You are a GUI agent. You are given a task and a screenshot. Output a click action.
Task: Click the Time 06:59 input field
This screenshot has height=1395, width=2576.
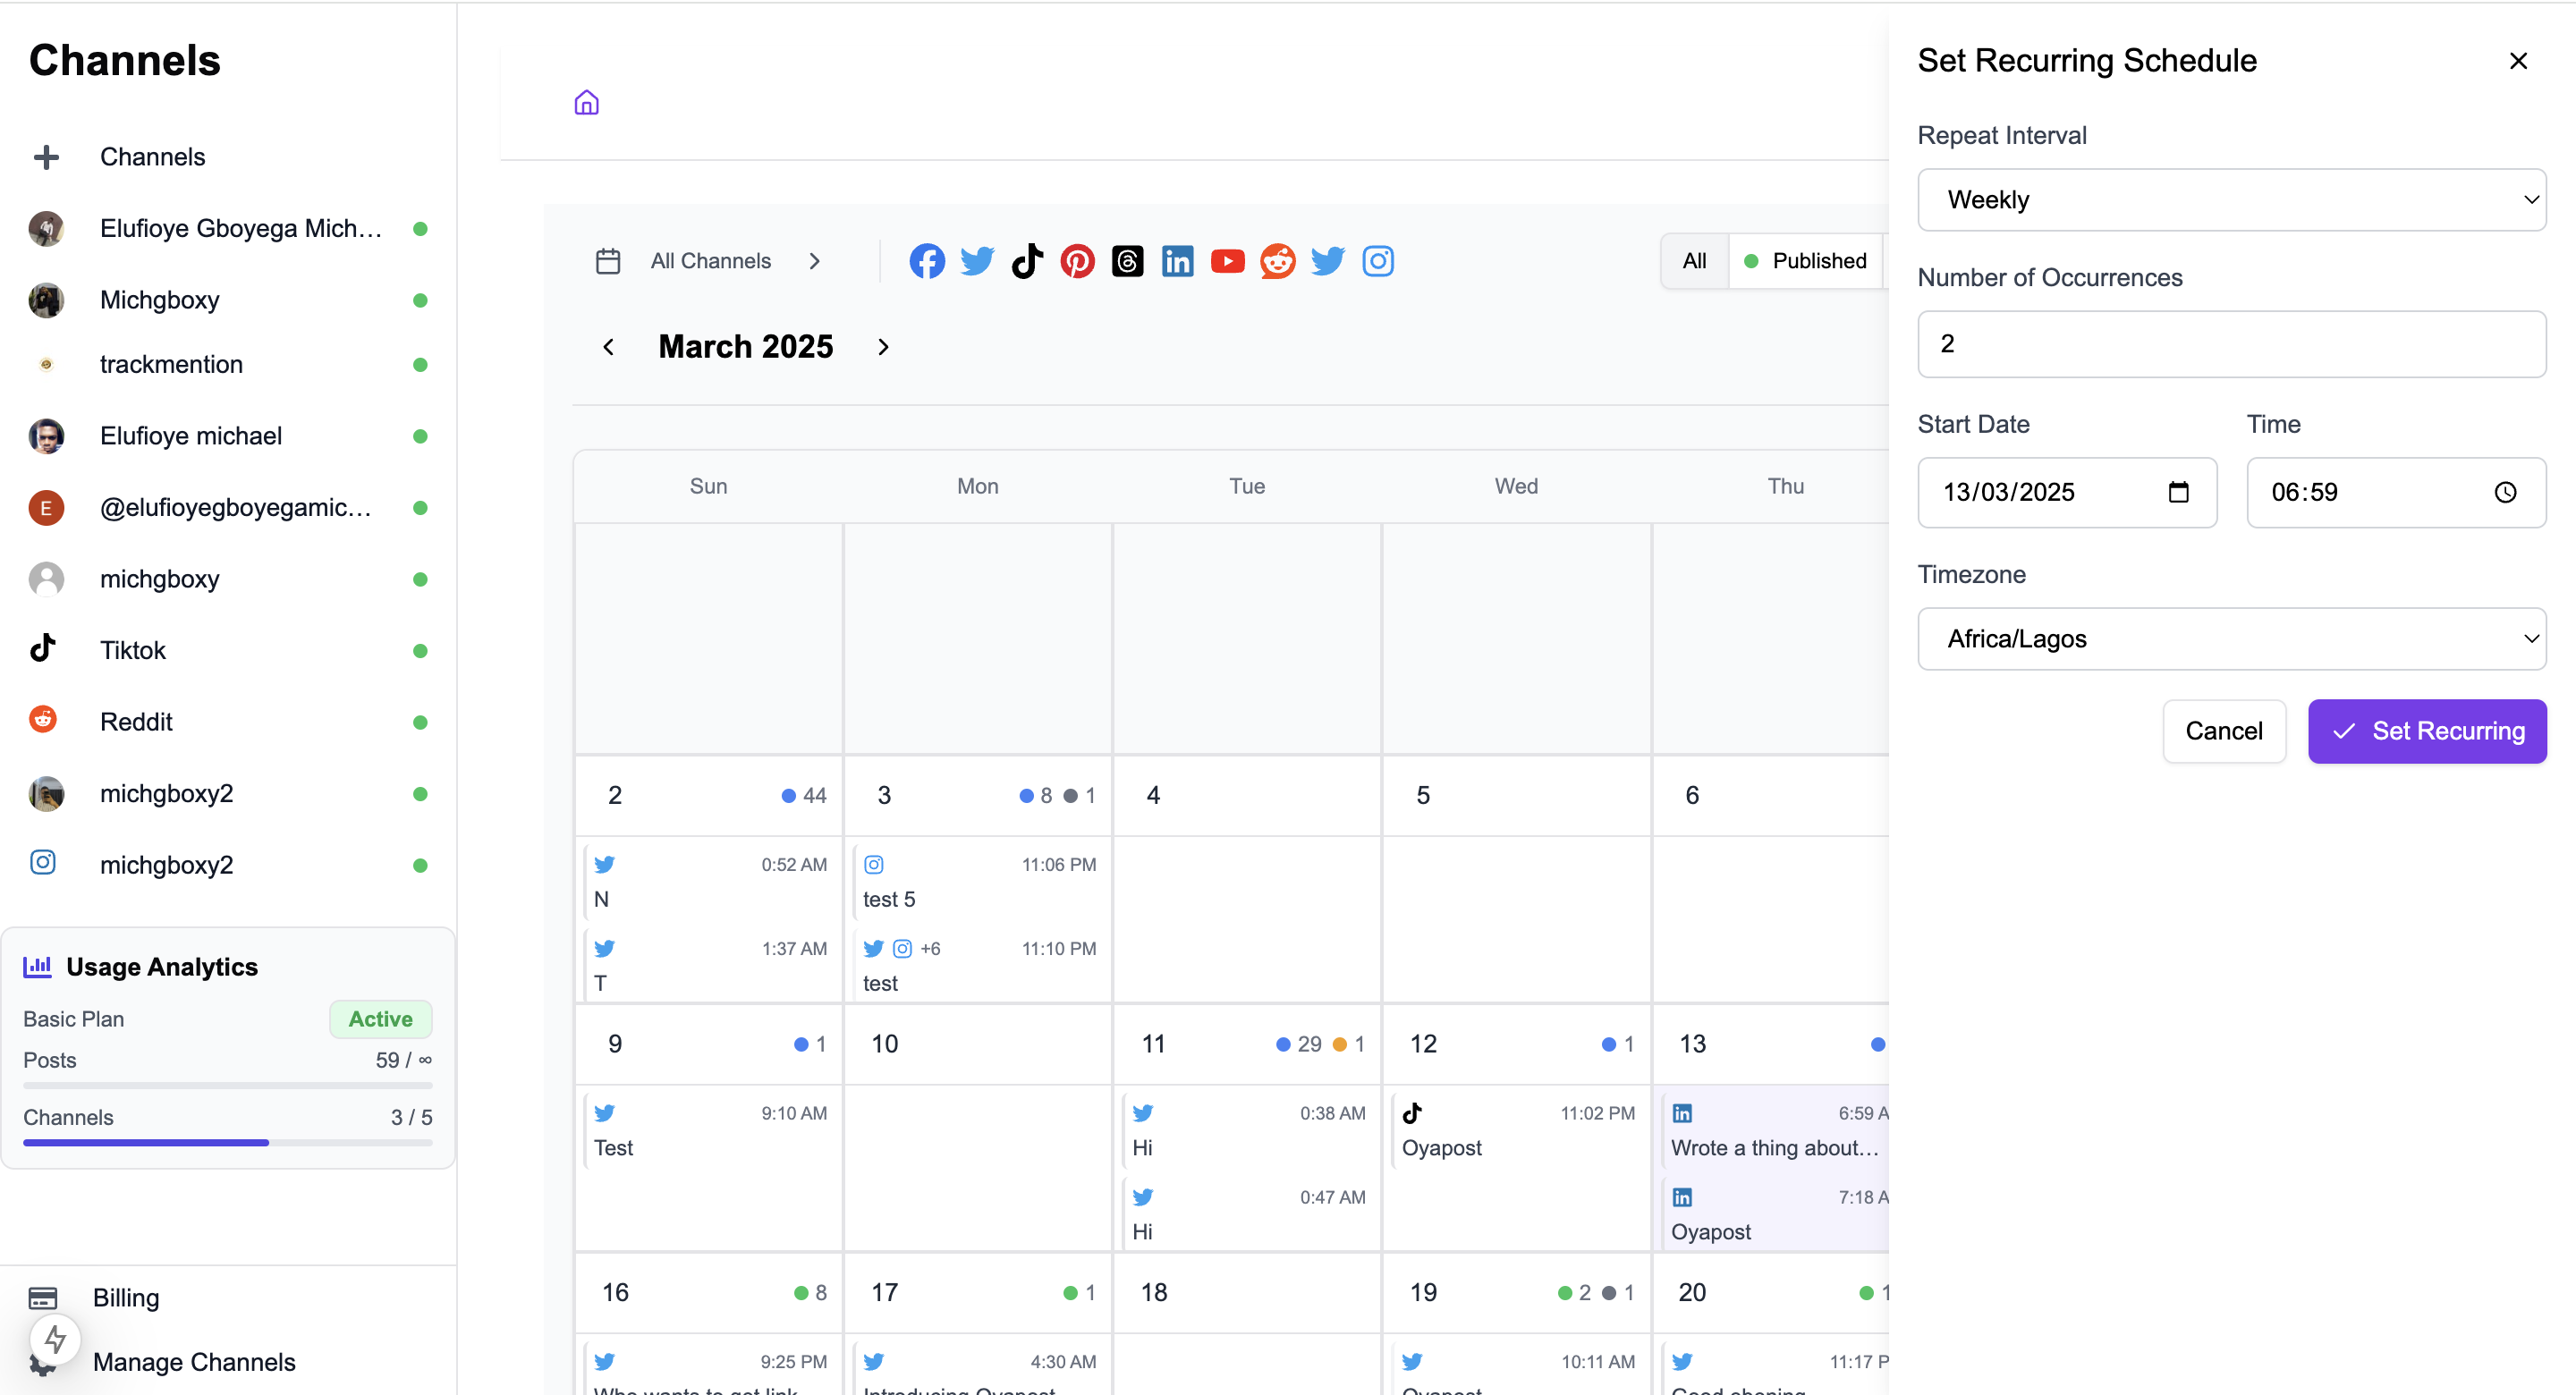click(2396, 492)
